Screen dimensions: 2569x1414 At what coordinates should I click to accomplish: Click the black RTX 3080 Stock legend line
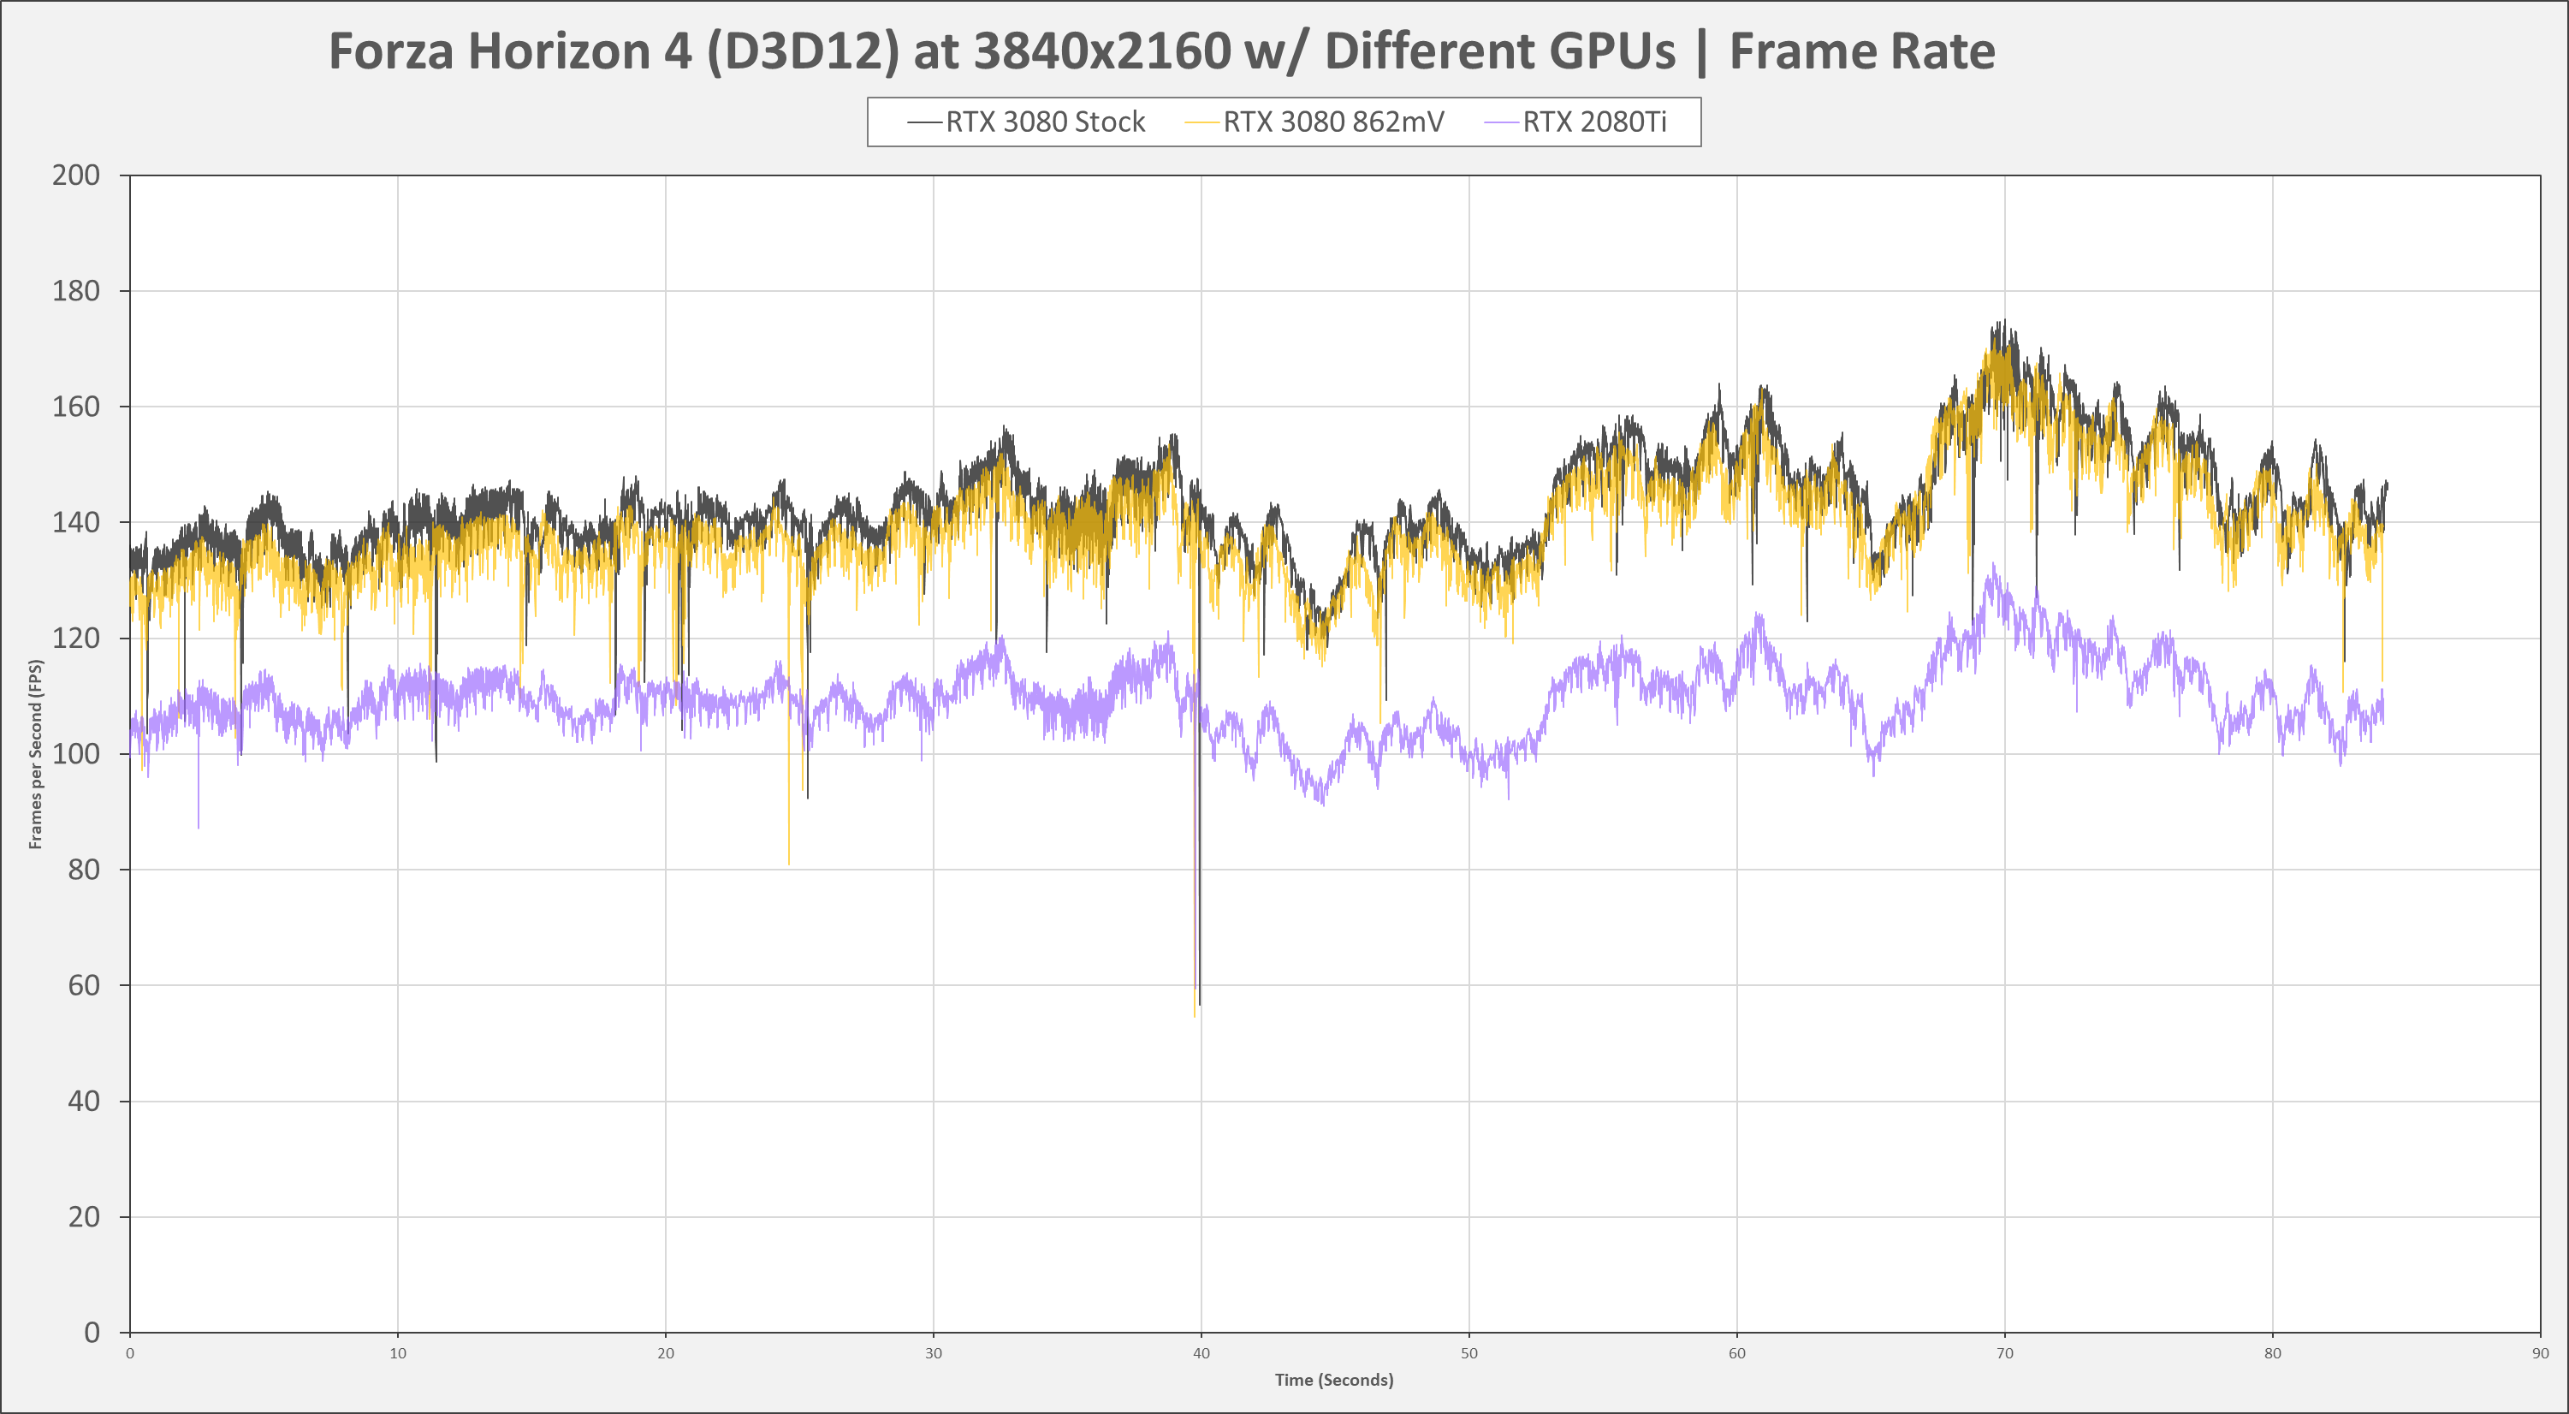(923, 122)
